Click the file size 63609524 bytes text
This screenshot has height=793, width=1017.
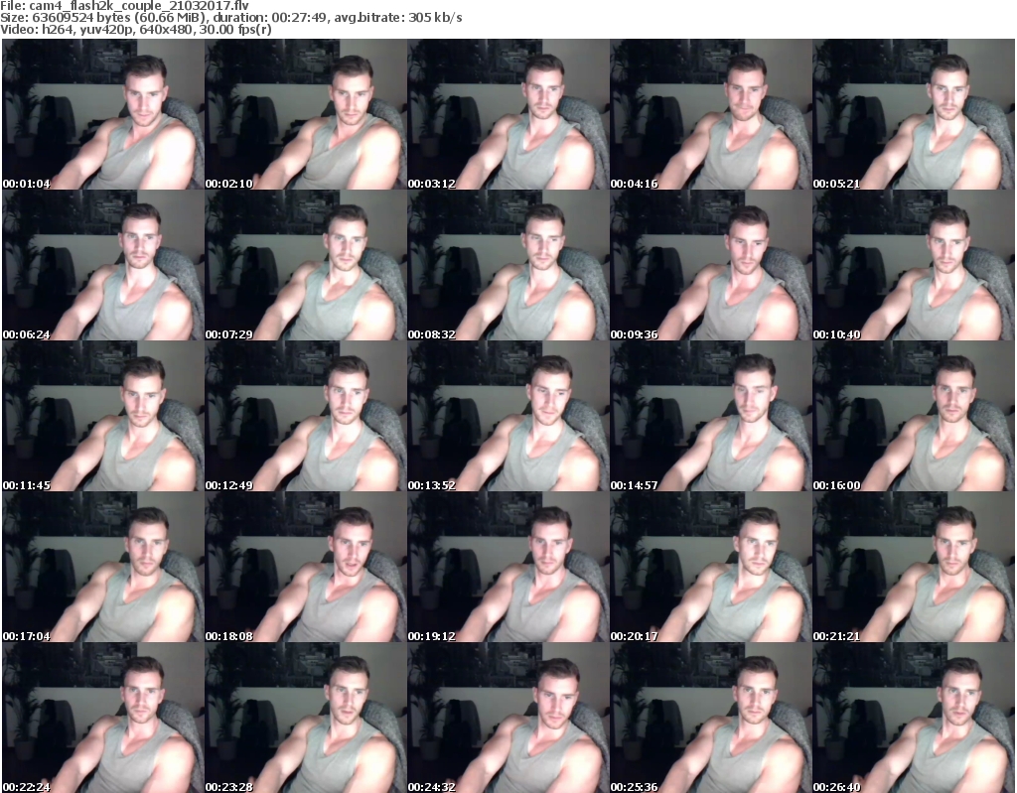[81, 18]
